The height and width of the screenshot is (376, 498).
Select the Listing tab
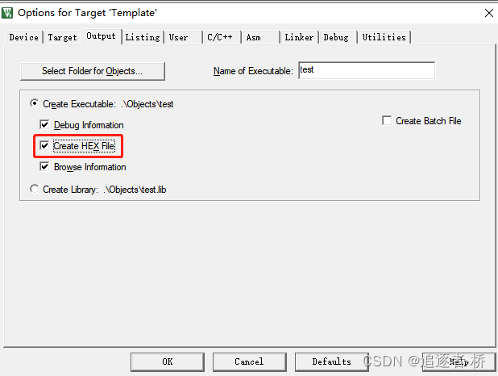pos(143,38)
